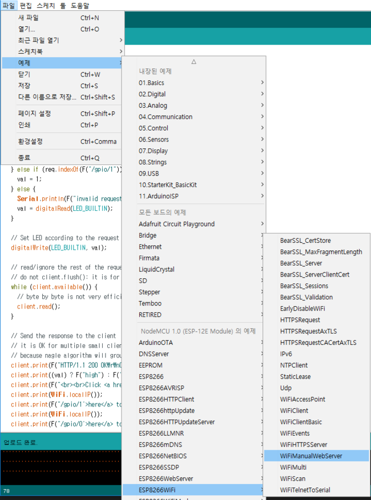Load WiFiAccessPoint example
This screenshot has width=371, height=500.
[316, 399]
